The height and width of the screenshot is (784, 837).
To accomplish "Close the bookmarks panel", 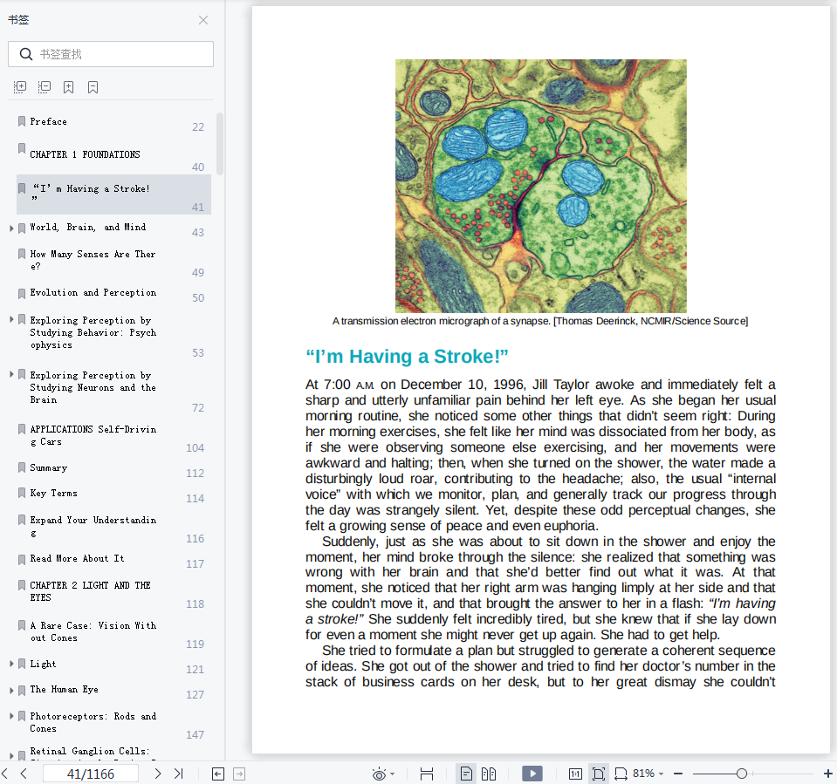I will (203, 20).
